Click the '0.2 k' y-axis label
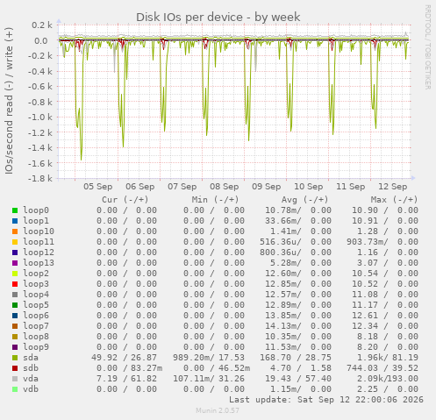The height and width of the screenshot is (420, 436). (x=42, y=25)
